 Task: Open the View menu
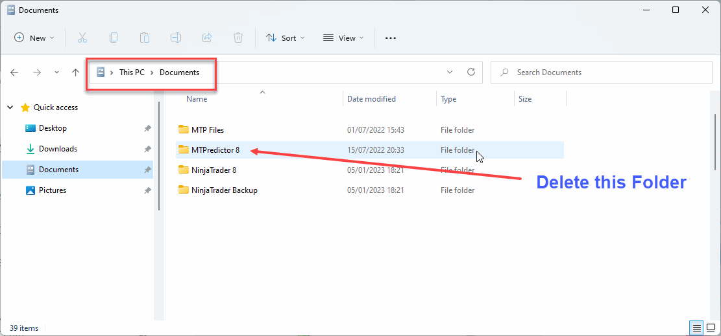point(343,38)
